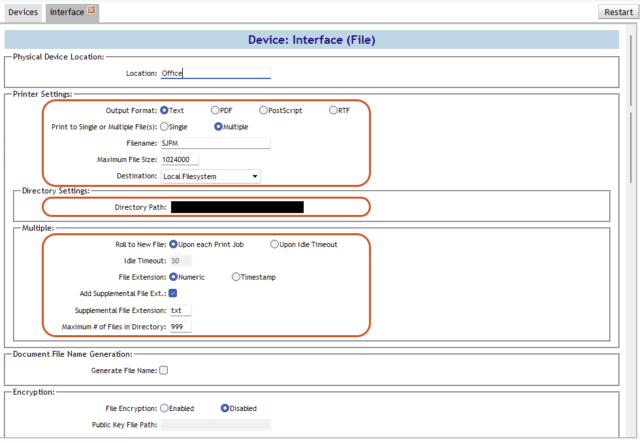
Task: Select Upon Idle Timeout roll option
Action: tap(274, 244)
